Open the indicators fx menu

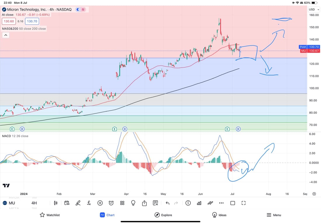[89, 203]
